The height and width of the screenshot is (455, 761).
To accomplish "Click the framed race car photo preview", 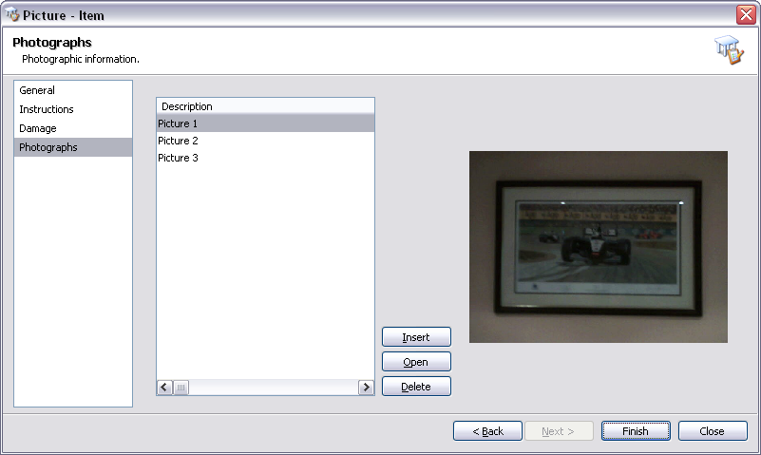I will [x=598, y=247].
